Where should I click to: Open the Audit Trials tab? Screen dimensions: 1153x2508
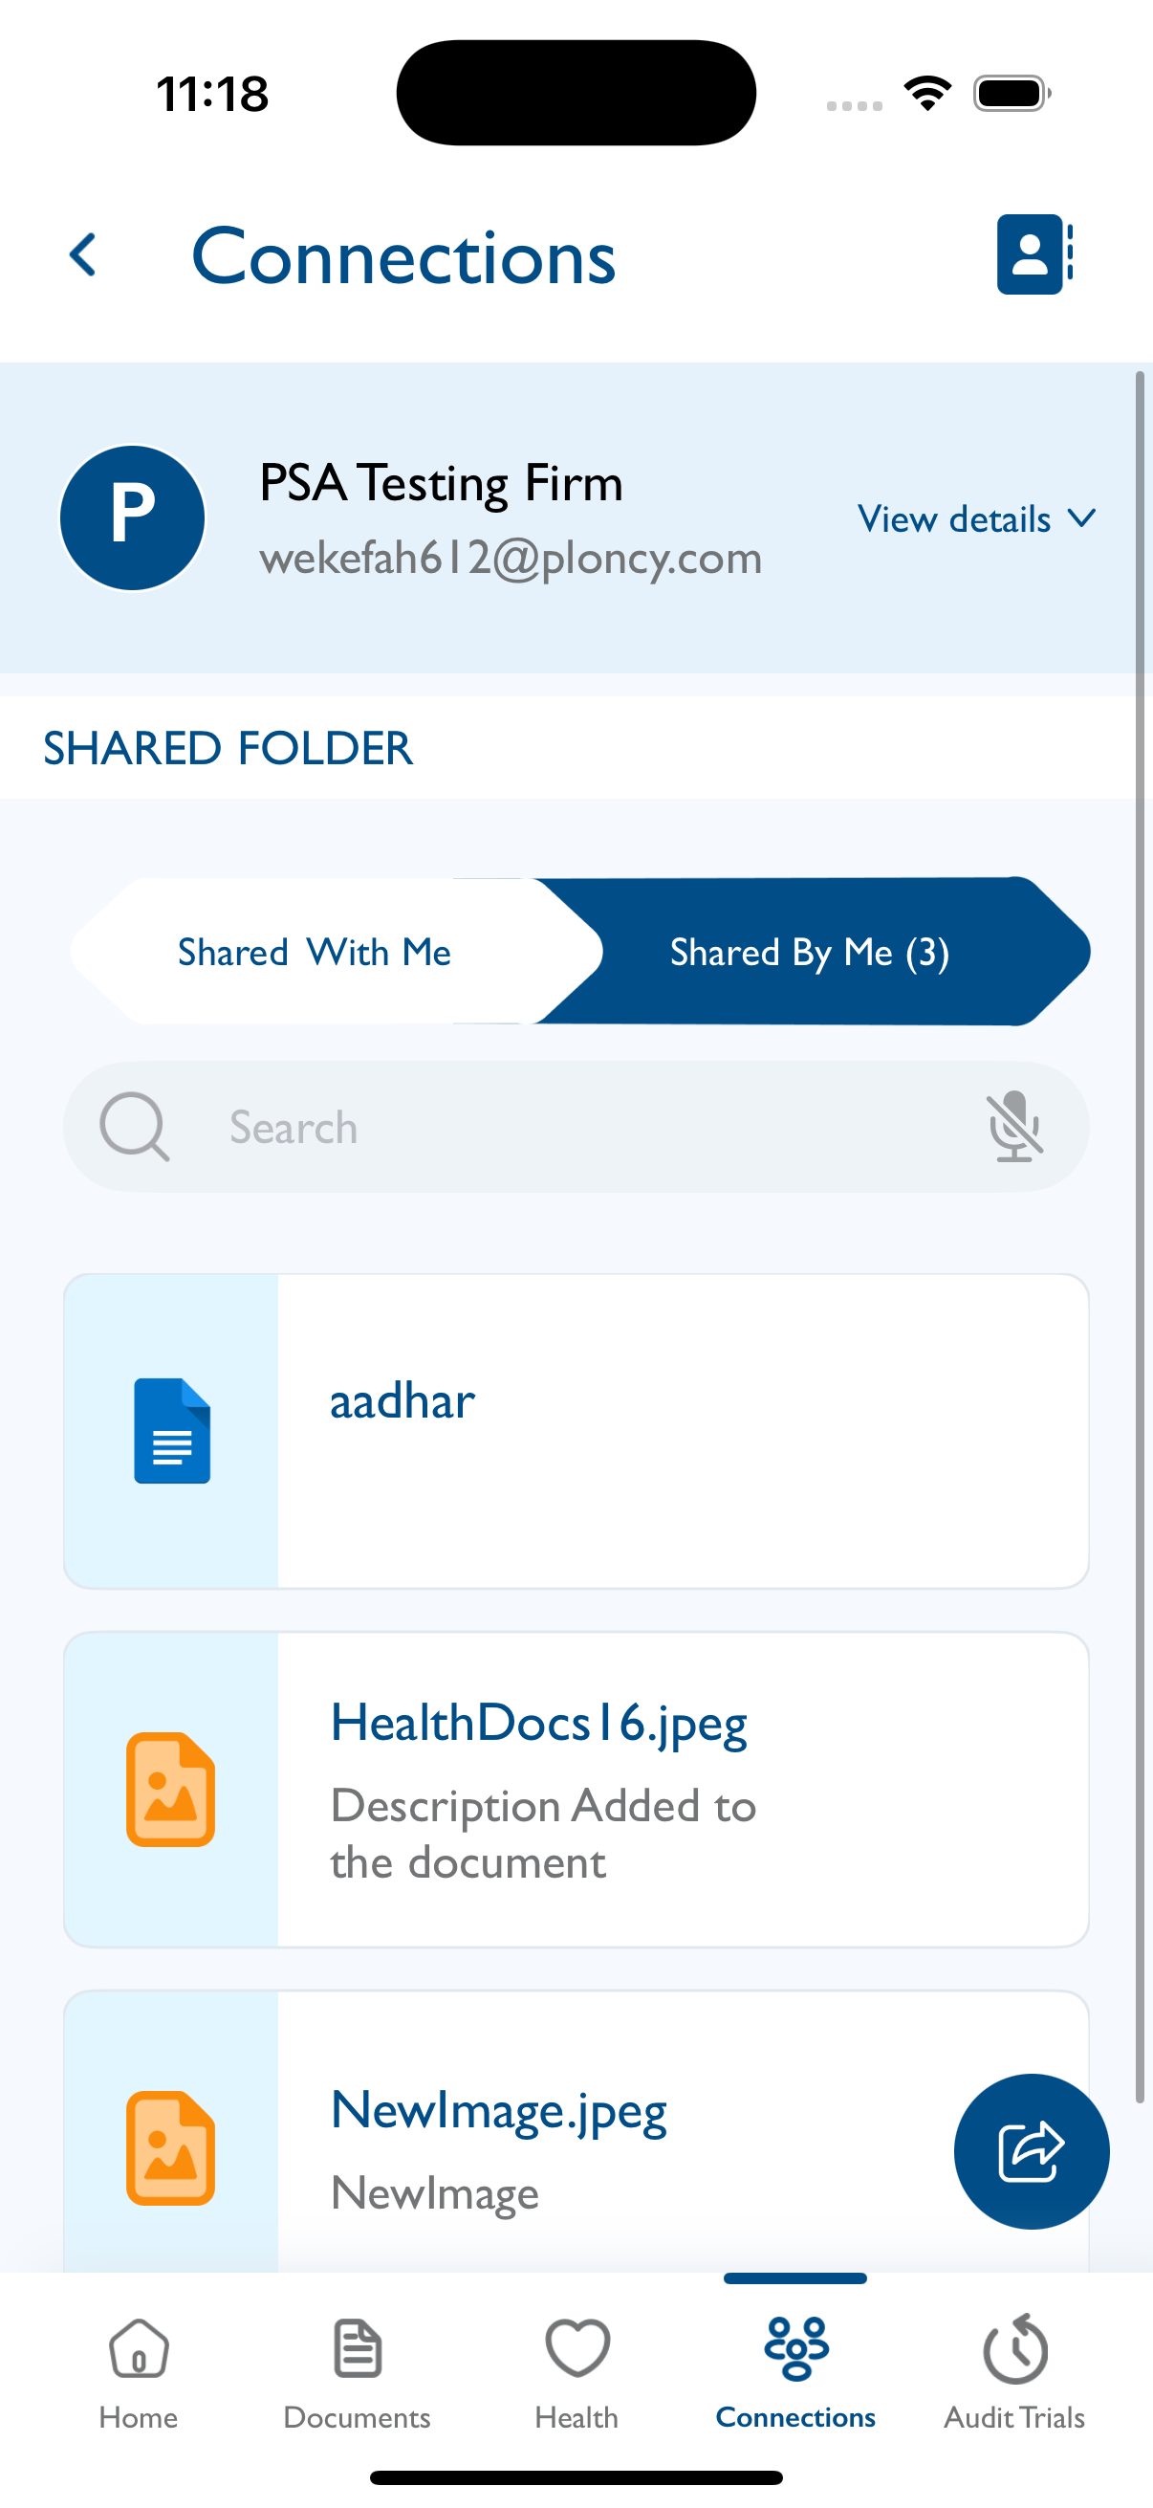[x=1013, y=2374]
